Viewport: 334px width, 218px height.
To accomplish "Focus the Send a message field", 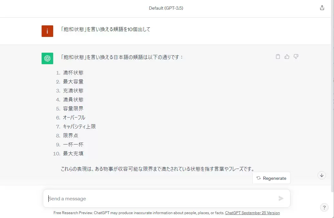I will [167, 198].
